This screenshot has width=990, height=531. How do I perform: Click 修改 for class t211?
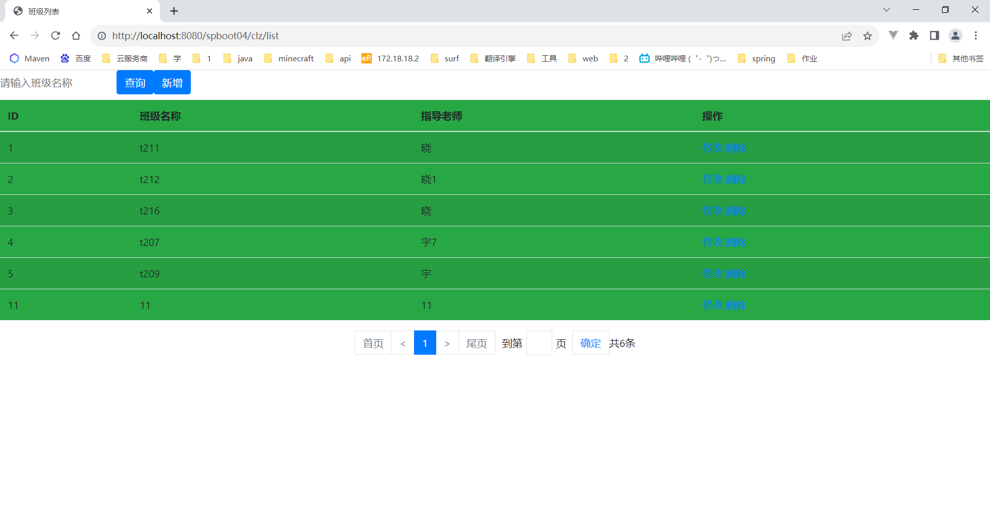712,148
